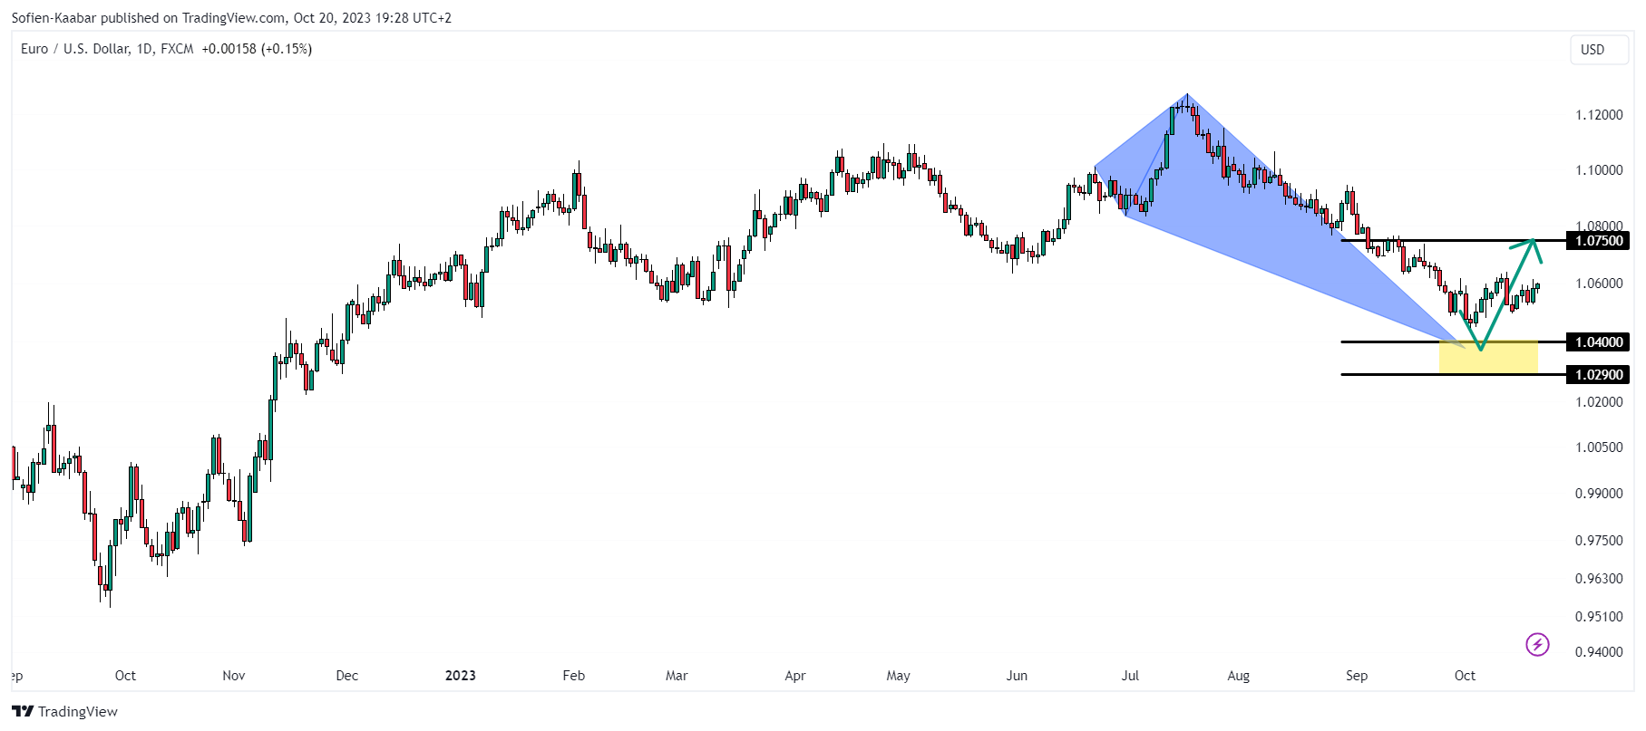Click the Feb label on the time axis
Image resolution: width=1646 pixels, height=731 pixels.
573,676
